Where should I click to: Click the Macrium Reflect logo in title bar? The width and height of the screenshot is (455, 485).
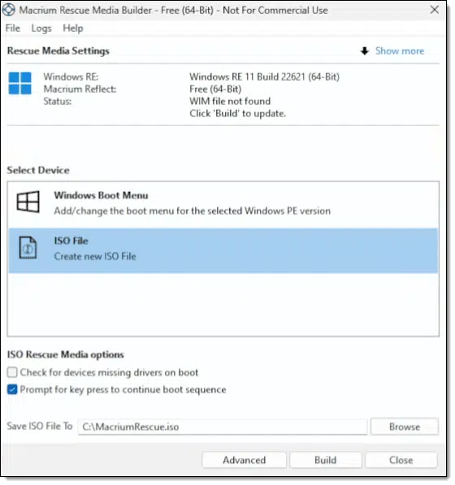click(x=8, y=10)
